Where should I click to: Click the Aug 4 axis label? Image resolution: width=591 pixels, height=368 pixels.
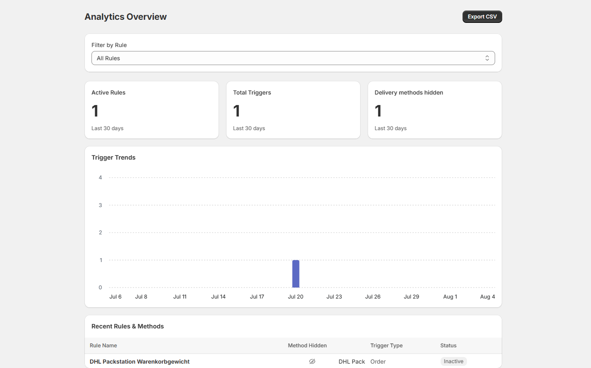pos(488,297)
